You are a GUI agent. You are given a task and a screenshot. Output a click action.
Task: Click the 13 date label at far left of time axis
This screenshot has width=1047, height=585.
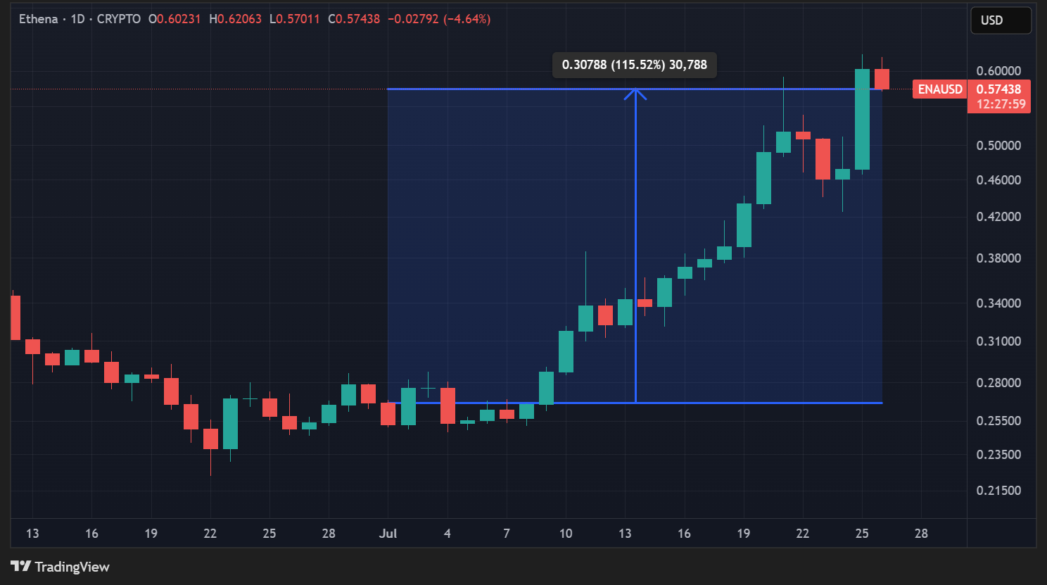point(32,534)
